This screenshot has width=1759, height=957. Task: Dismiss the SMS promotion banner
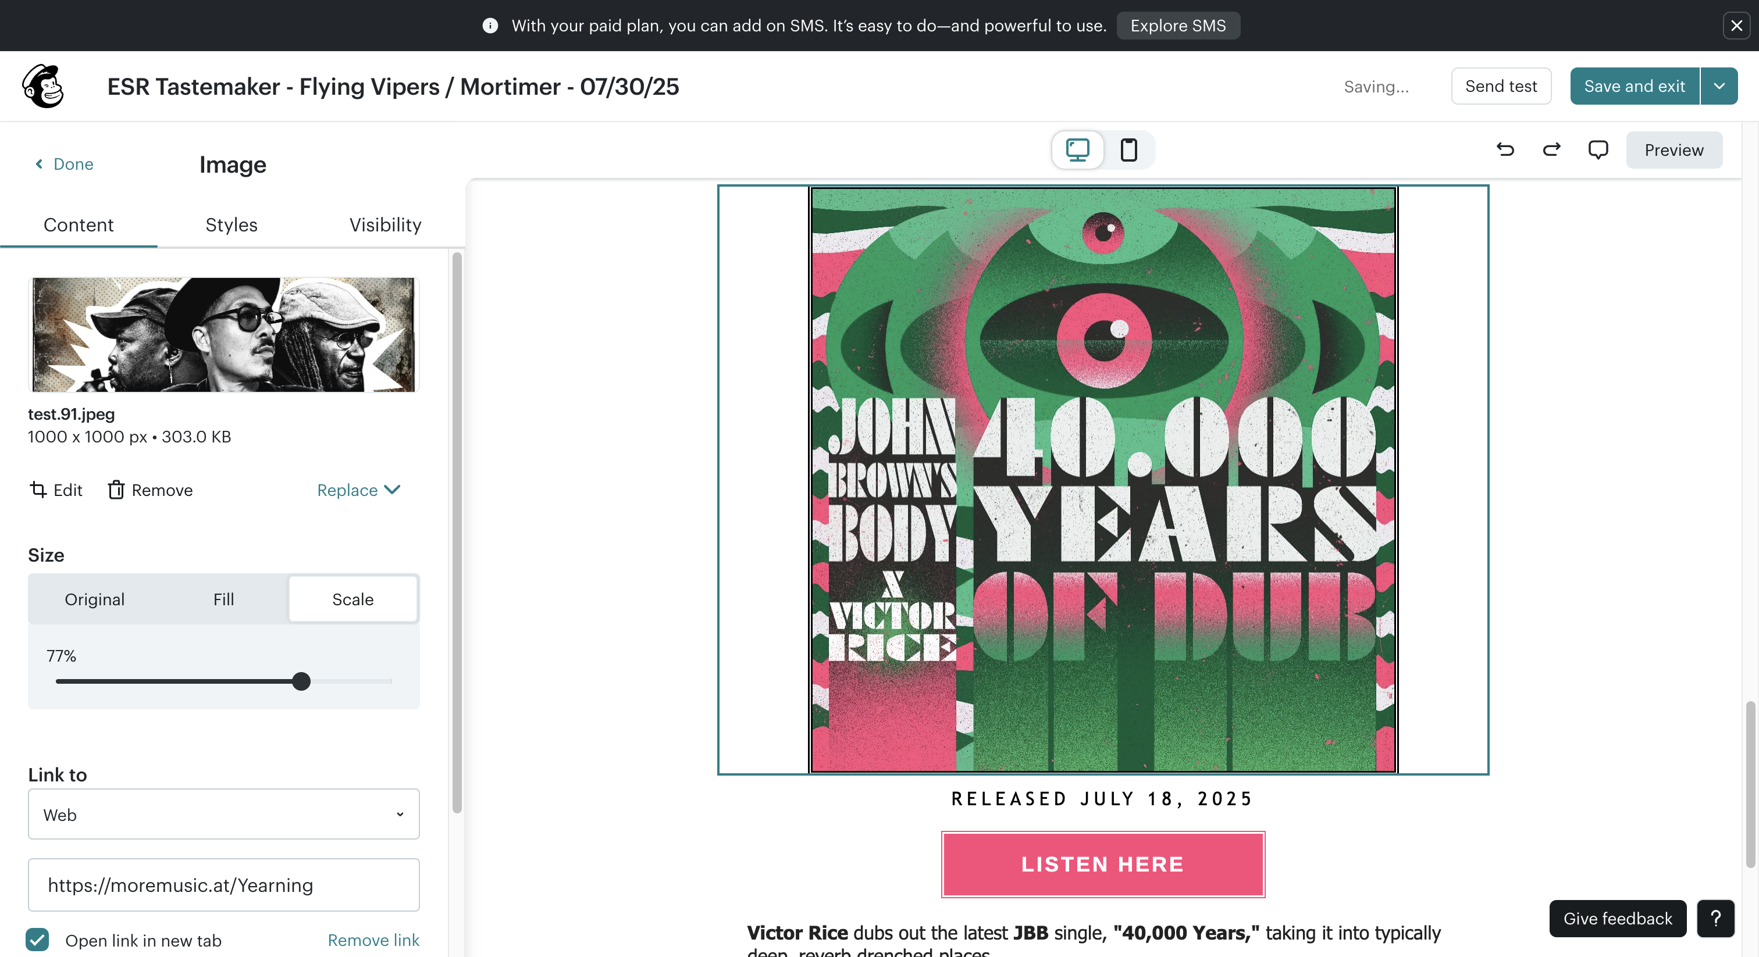tap(1736, 26)
